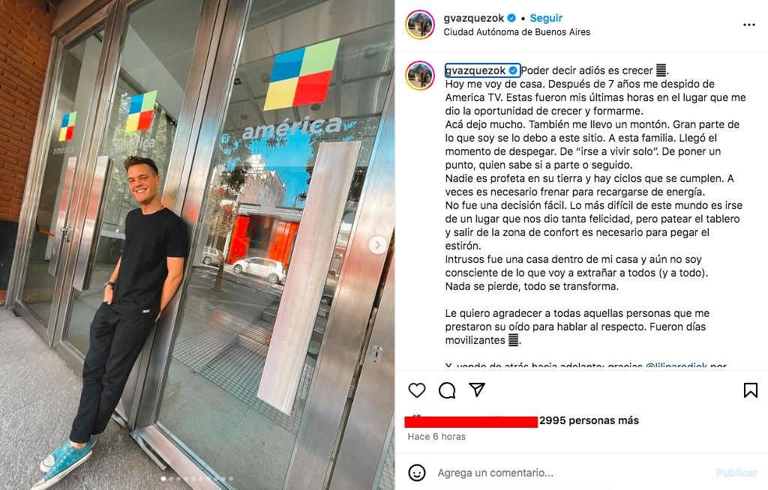Click the Hace 6 horas timestamp
This screenshot has width=768, height=490.
pyautogui.click(x=436, y=437)
